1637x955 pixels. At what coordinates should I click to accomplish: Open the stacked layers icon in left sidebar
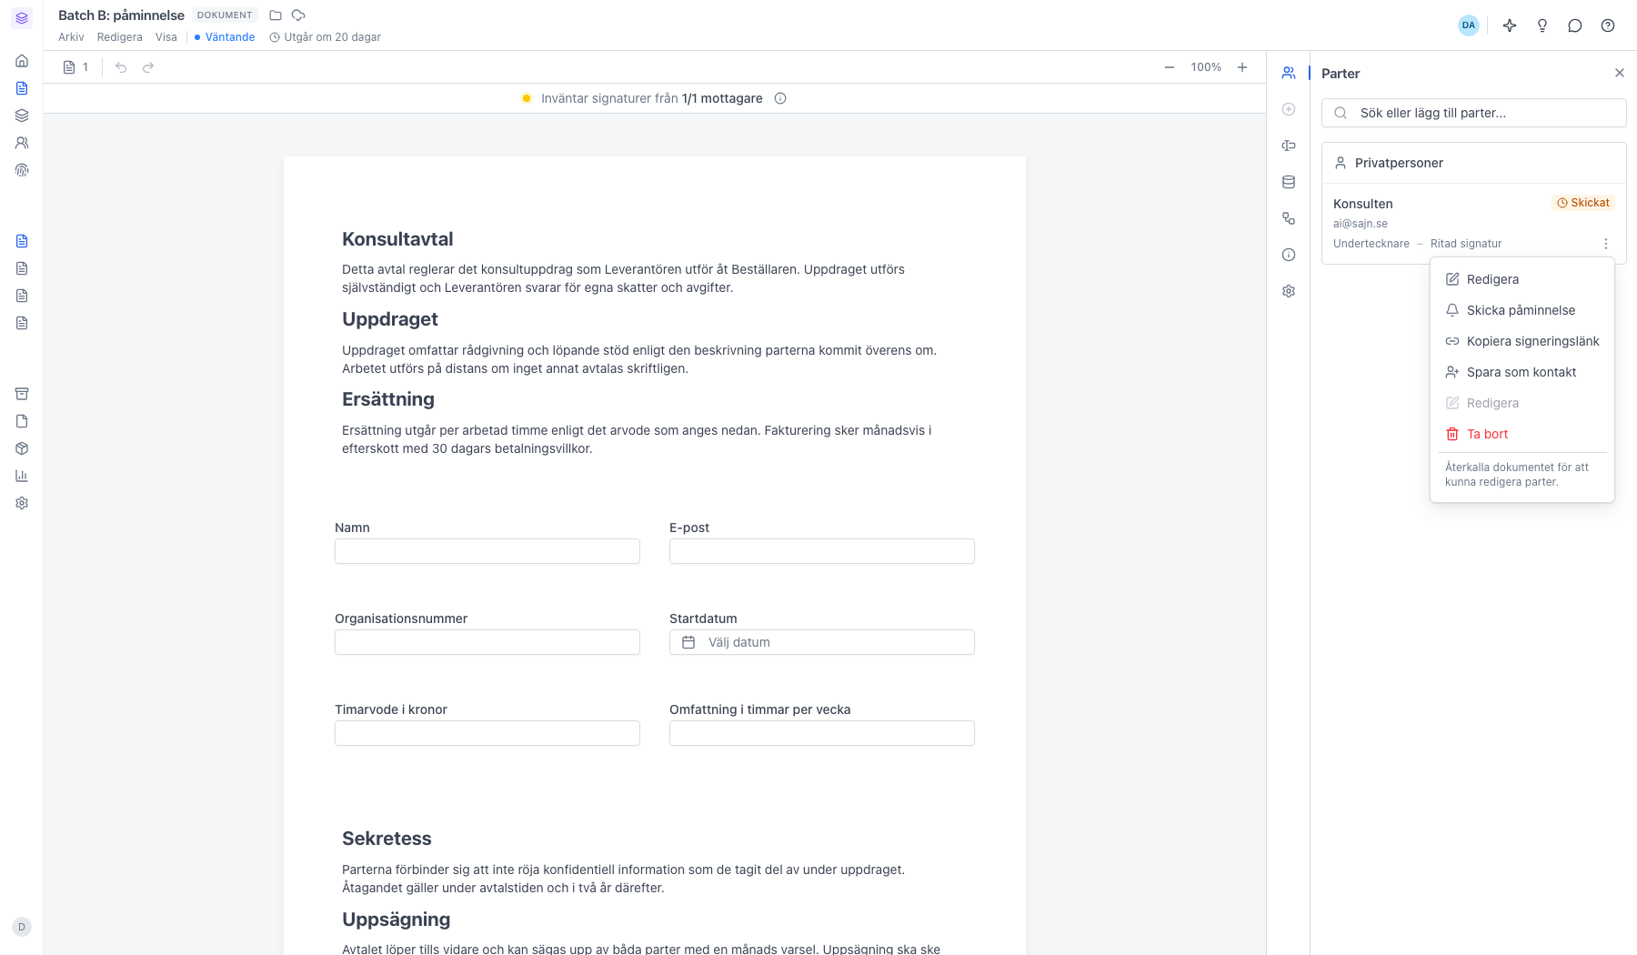point(22,116)
